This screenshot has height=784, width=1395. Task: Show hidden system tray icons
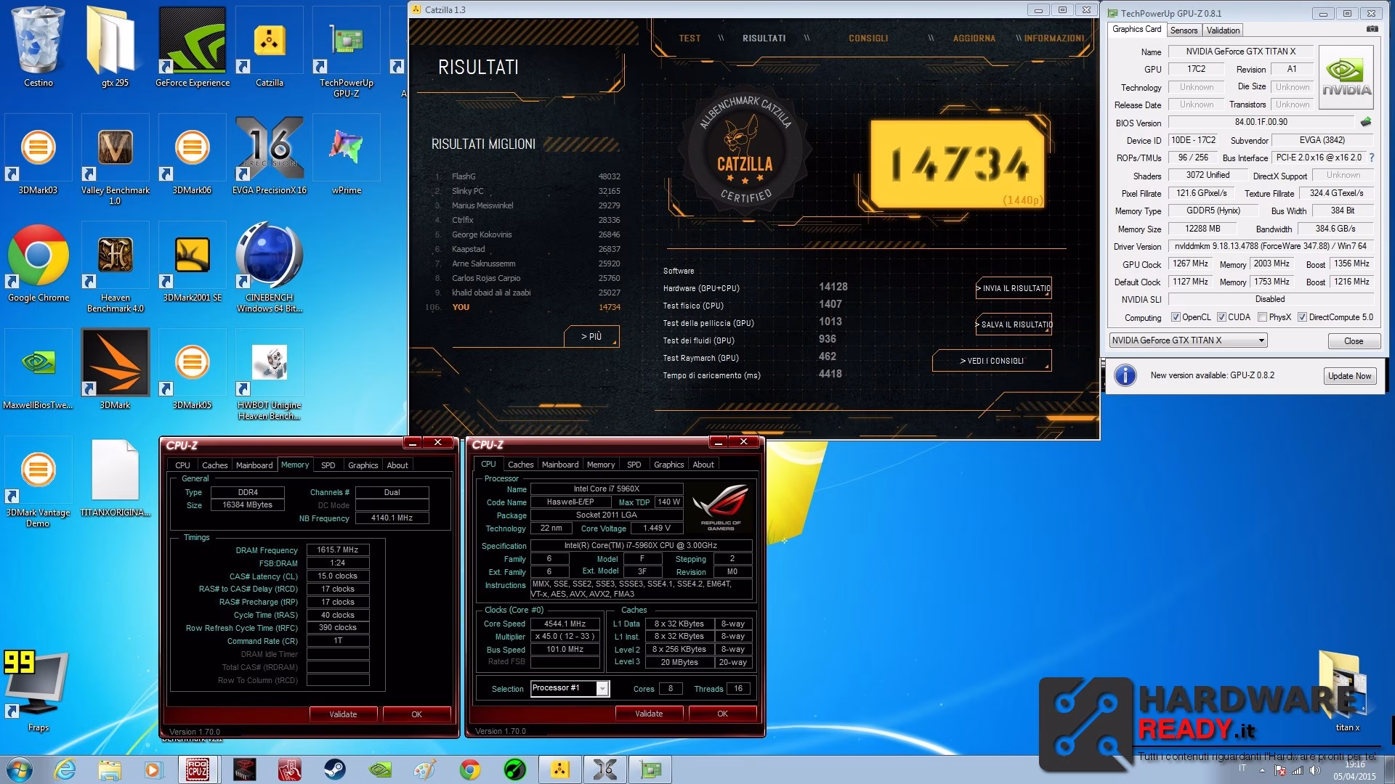pos(1262,770)
